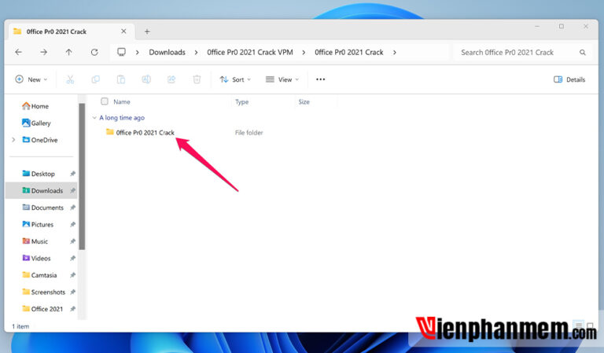Tick the select-all checkbox beside Name

[105, 101]
